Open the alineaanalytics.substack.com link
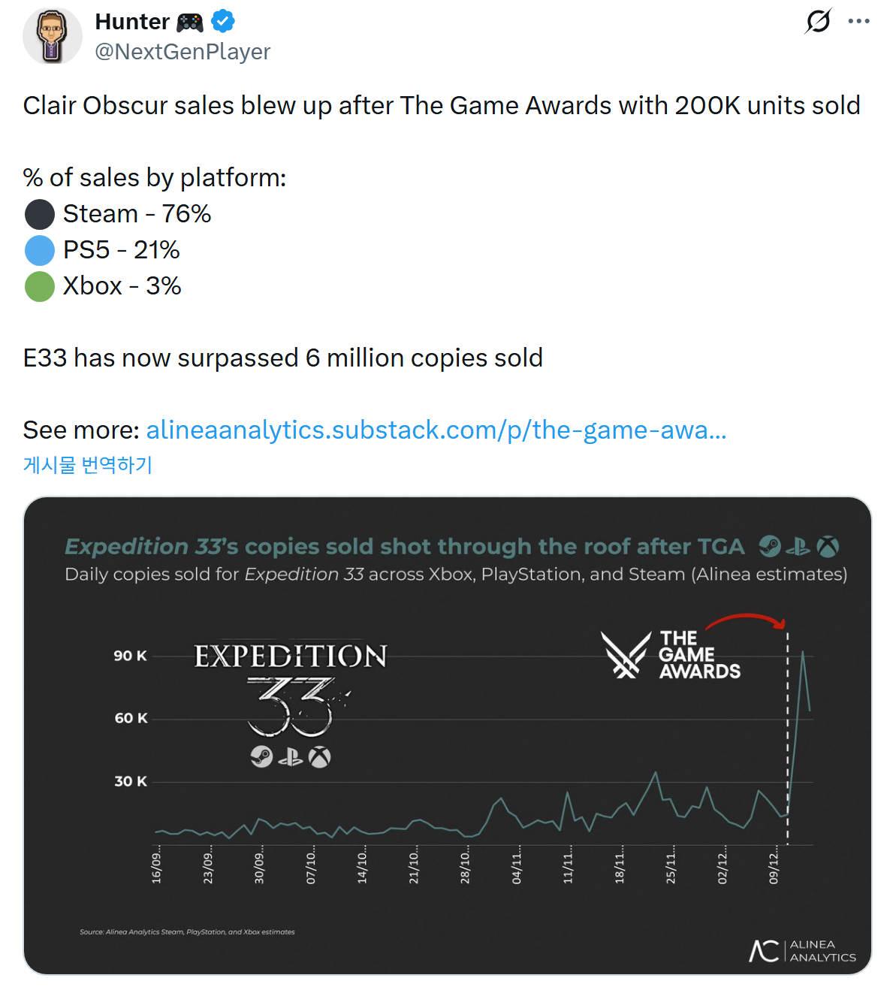896x993 pixels. (x=436, y=430)
